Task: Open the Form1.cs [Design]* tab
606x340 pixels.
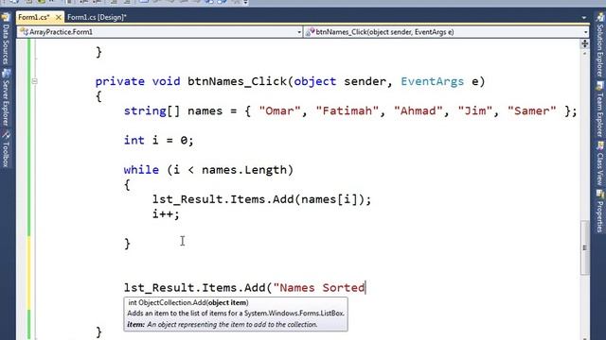Action: pos(97,17)
